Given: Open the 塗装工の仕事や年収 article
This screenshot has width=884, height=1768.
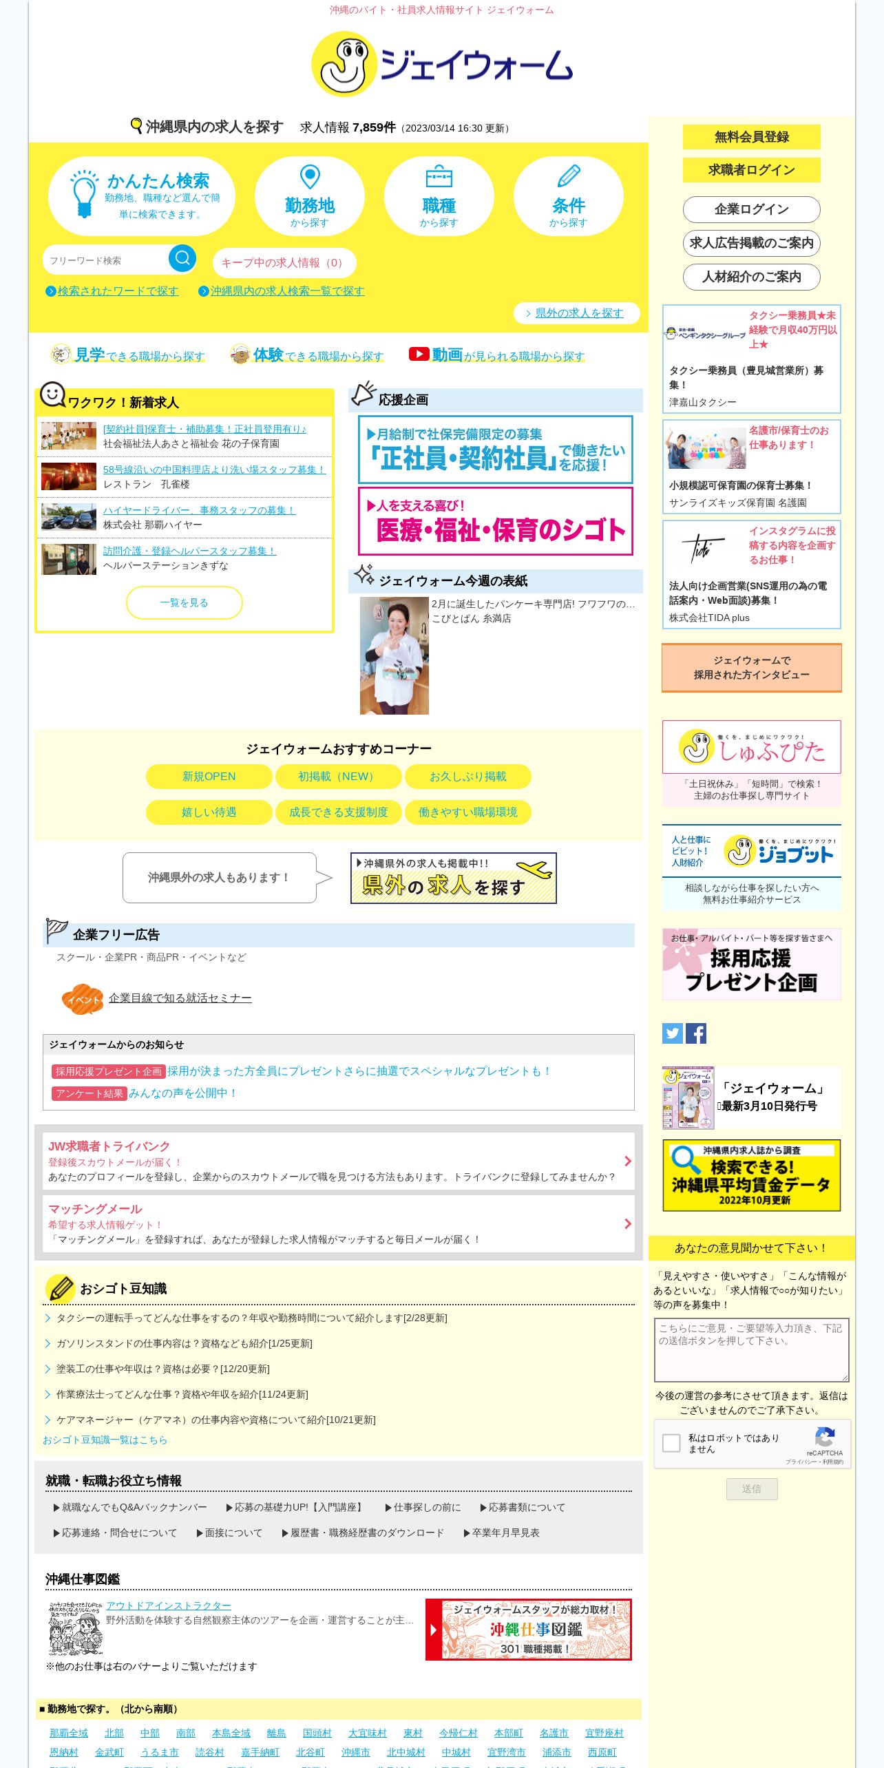Looking at the screenshot, I should coord(163,1369).
